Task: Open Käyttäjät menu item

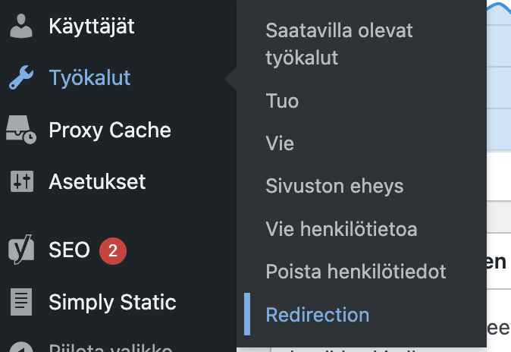Action: click(x=92, y=26)
